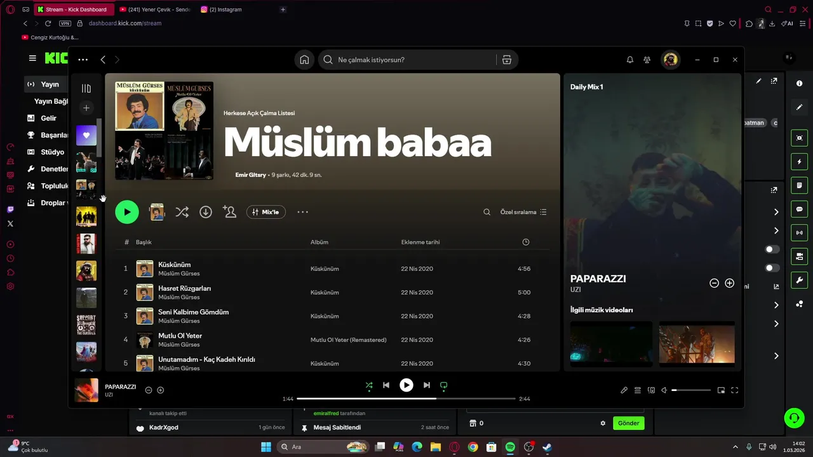
Task: Open the Mix'le button
Action: [266, 212]
